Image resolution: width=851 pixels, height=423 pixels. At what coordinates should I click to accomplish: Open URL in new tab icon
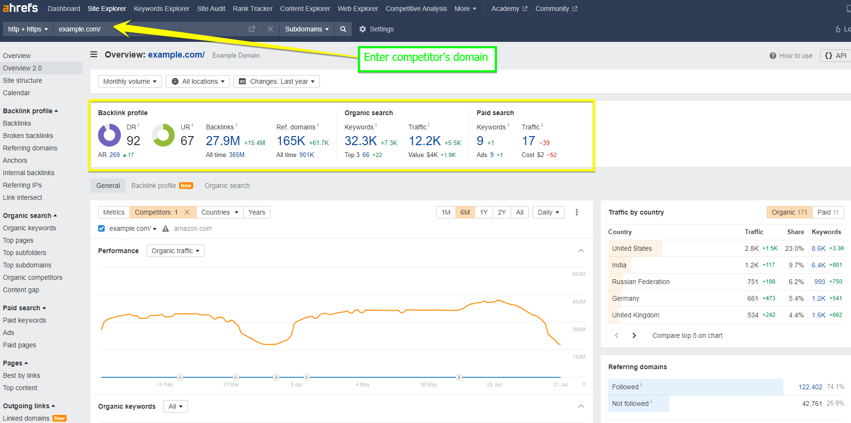coord(252,29)
